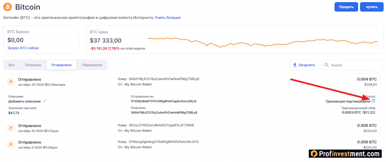Click the Транзакция подтверждена status text
This screenshot has width=386, height=162.
tap(347, 101)
